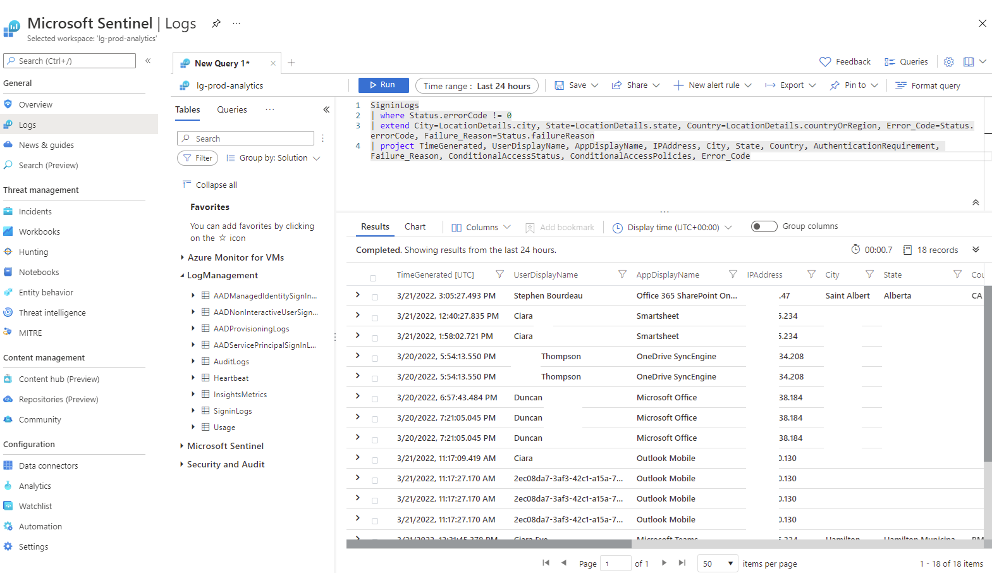992x573 pixels.
Task: Run the query
Action: [x=383, y=85]
